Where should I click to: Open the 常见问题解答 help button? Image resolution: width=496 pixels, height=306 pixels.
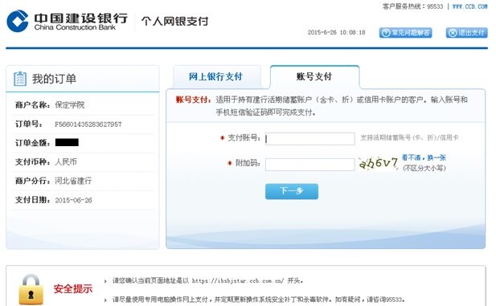coord(406,33)
